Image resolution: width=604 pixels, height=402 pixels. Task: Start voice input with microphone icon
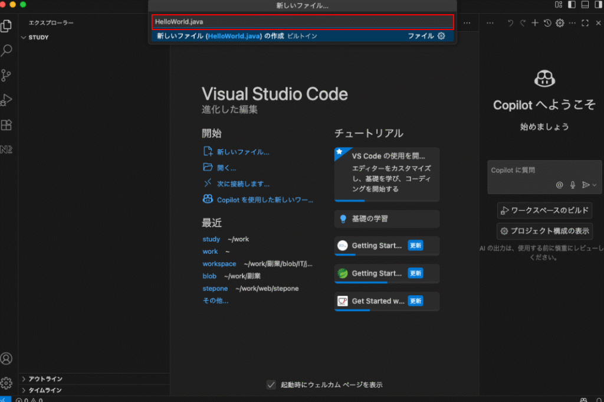573,185
